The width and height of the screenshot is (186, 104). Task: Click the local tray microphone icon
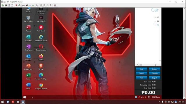click(x=162, y=102)
